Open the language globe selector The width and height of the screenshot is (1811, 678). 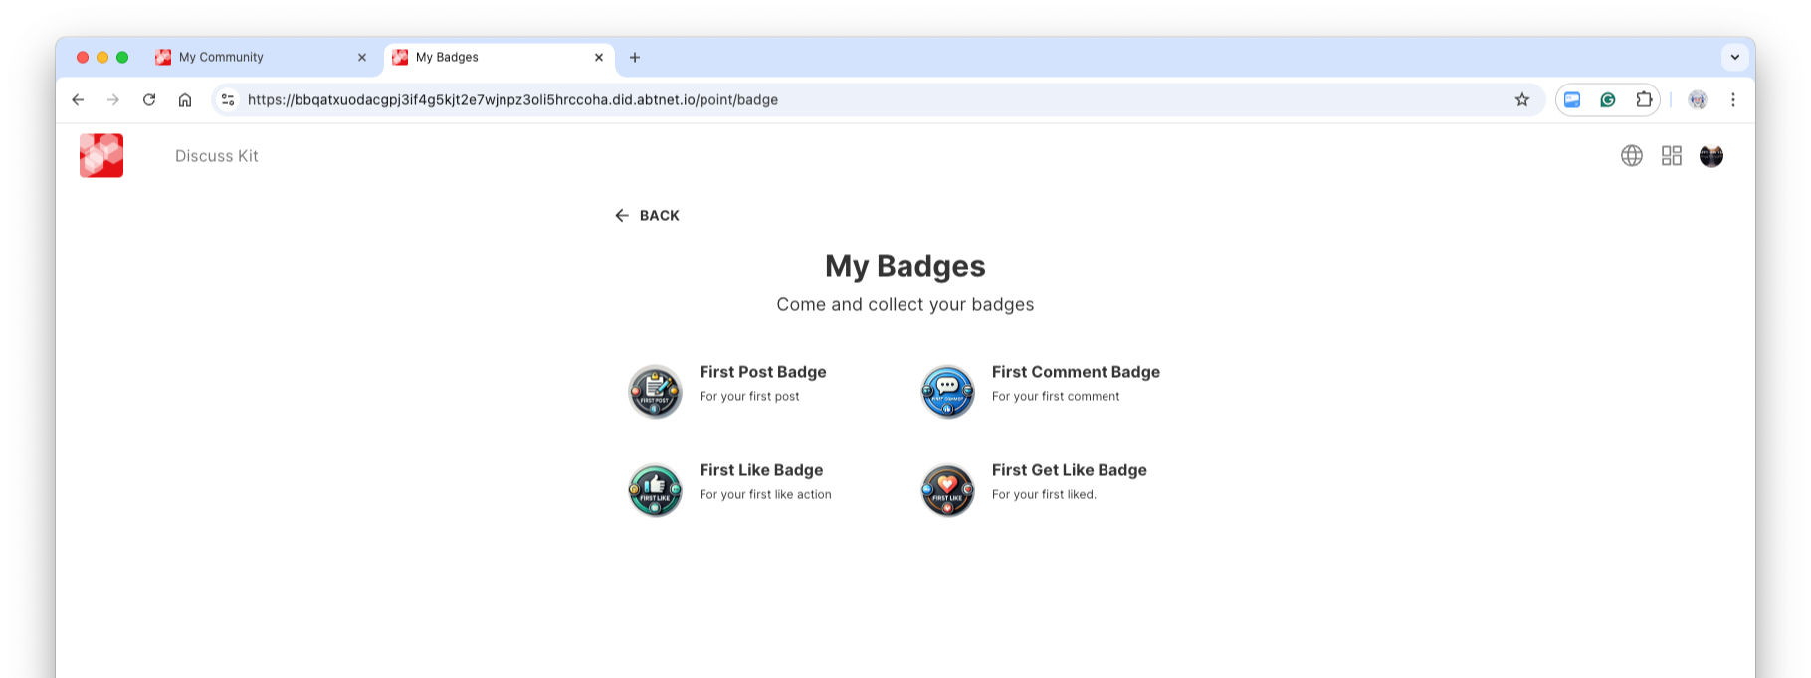(x=1632, y=156)
